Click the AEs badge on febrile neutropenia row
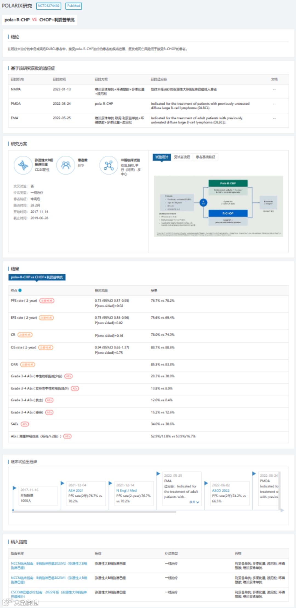The width and height of the screenshot is (296, 608). tap(75, 388)
